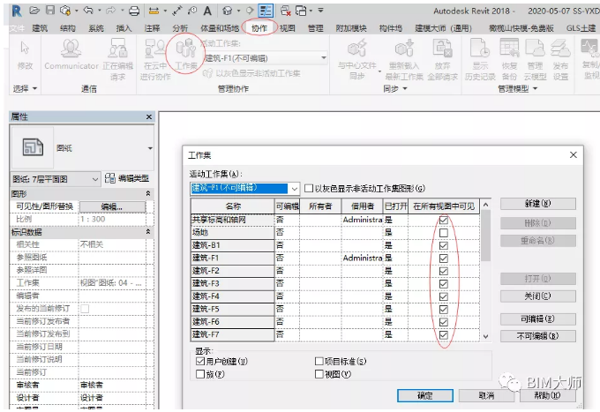600x412 pixels.
Task: Switch to the 结构 ribbon tab
Action: coord(68,28)
